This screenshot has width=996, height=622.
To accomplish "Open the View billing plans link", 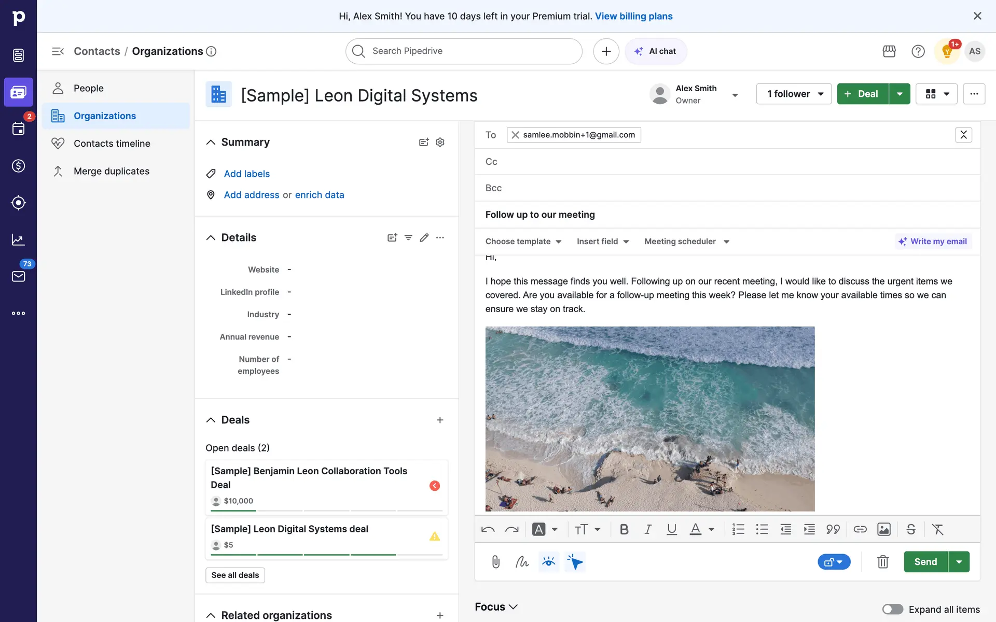I will tap(633, 16).
